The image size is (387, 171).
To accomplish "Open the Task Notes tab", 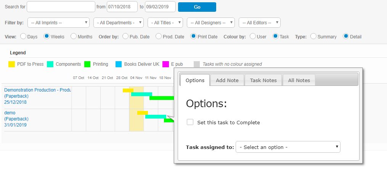I will pos(263,80).
